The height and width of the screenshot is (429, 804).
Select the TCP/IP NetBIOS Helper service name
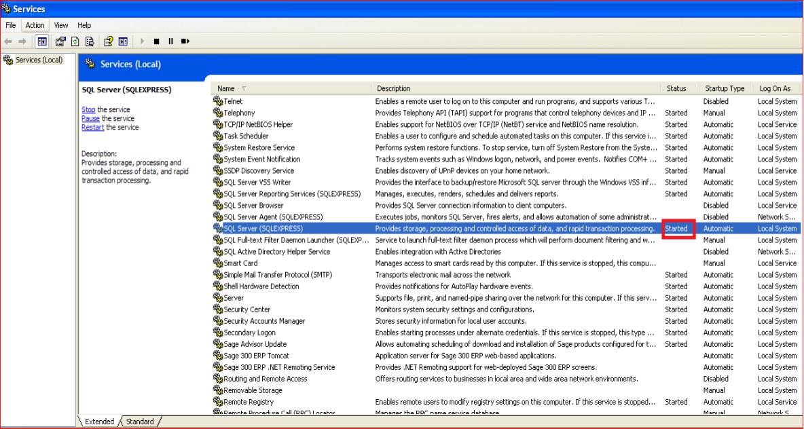coord(258,124)
